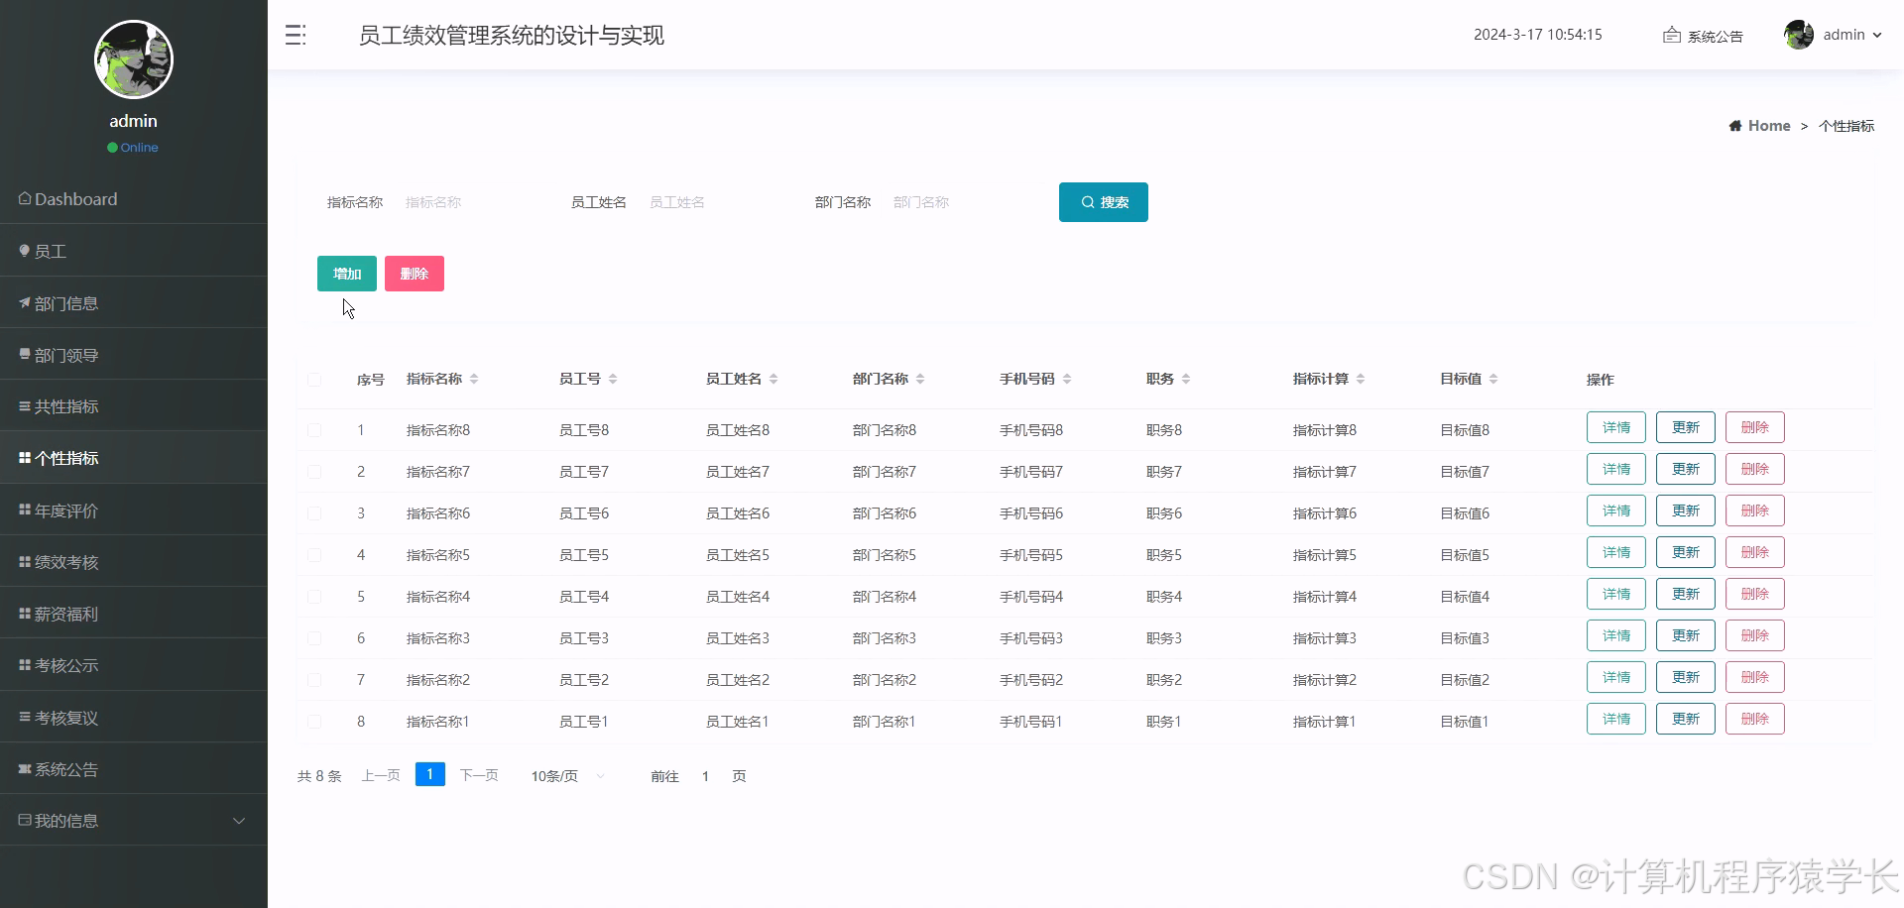The height and width of the screenshot is (908, 1904).
Task: Click 删除 for row 指标名称1
Action: point(1755,719)
